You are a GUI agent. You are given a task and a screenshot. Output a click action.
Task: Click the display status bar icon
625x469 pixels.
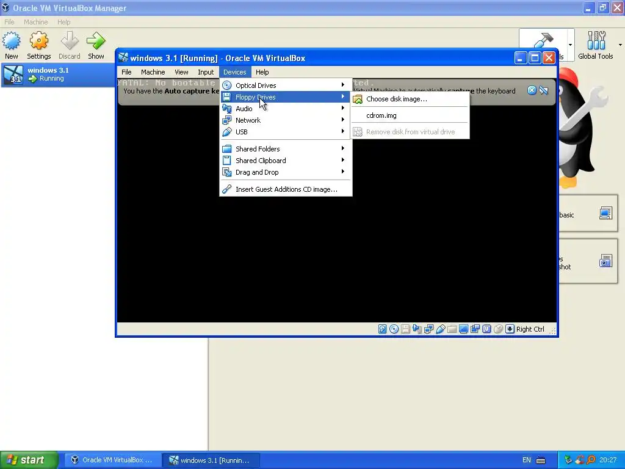click(463, 329)
